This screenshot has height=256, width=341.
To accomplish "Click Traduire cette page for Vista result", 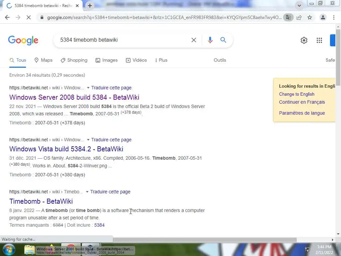I will click(x=111, y=140).
